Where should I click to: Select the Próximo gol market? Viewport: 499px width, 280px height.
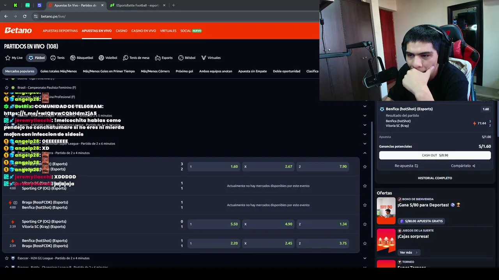pyautogui.click(x=184, y=71)
